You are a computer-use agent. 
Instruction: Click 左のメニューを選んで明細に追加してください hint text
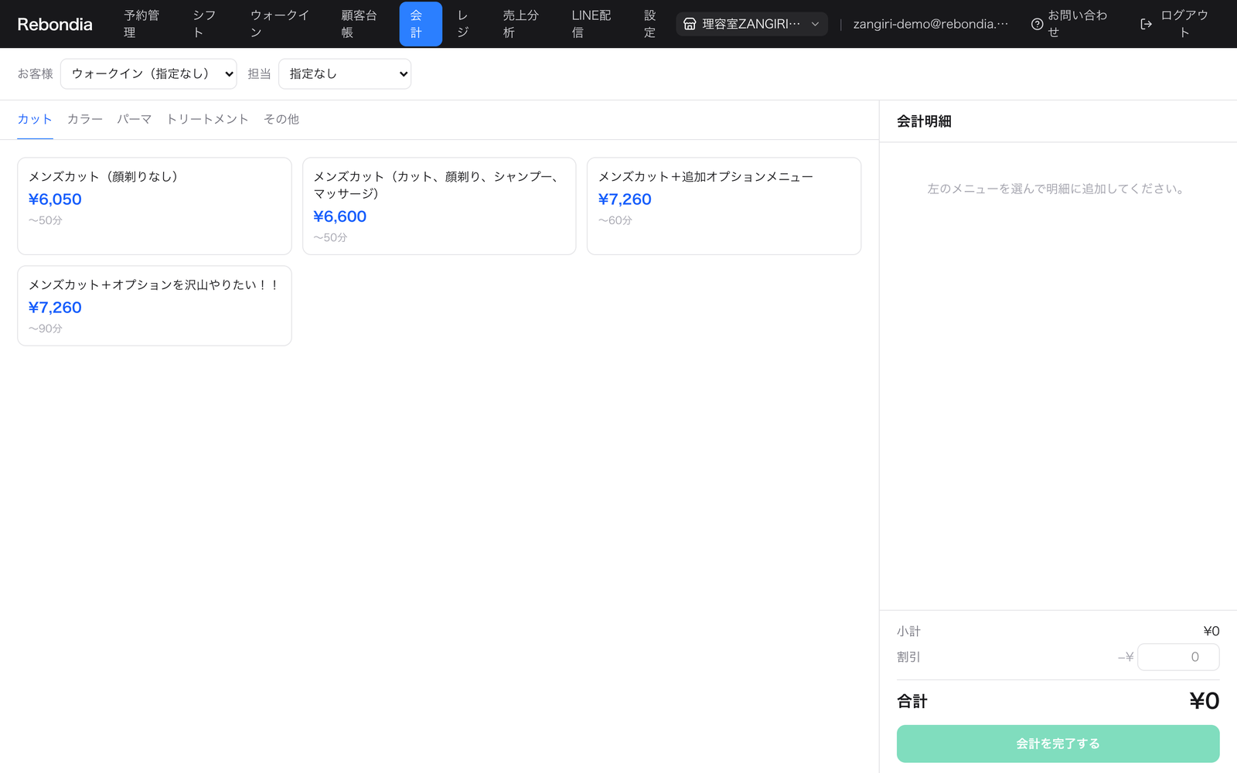coord(1058,189)
